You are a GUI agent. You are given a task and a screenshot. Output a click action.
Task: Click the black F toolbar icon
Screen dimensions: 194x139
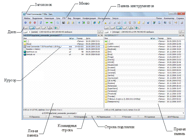[64, 23]
